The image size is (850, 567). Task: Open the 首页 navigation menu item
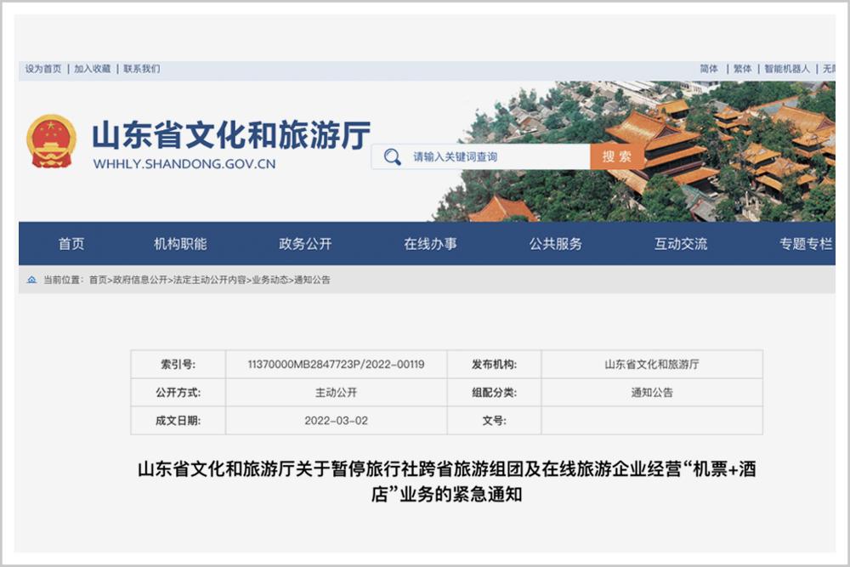pyautogui.click(x=71, y=244)
